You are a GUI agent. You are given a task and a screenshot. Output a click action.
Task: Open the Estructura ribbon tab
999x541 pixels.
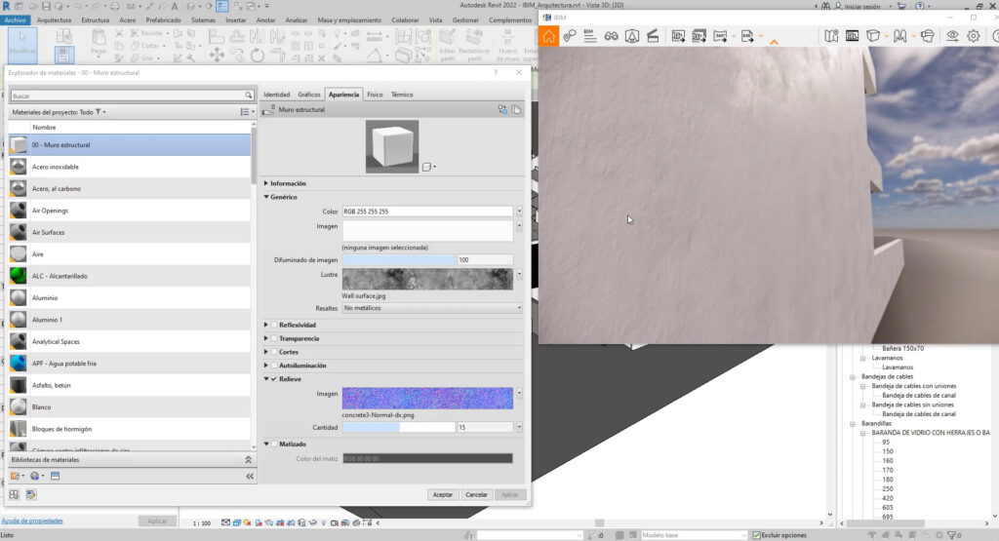tap(95, 19)
